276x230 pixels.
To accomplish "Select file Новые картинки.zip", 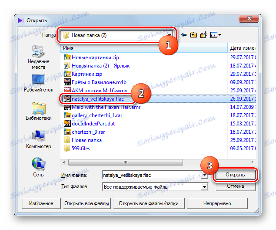I will (x=95, y=57).
